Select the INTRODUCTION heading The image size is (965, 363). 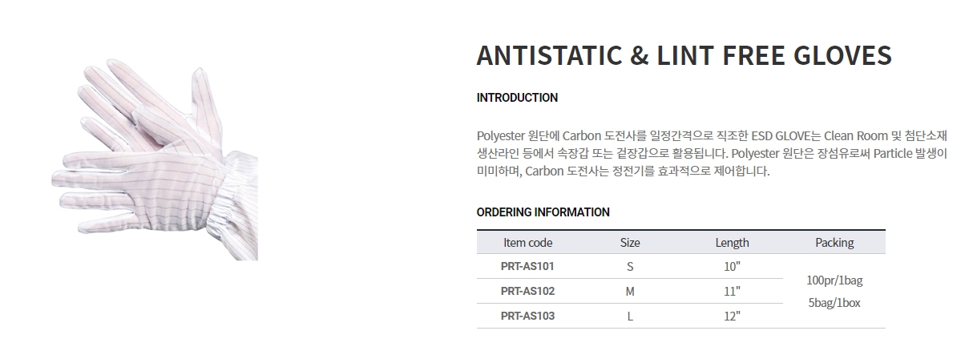tap(517, 98)
